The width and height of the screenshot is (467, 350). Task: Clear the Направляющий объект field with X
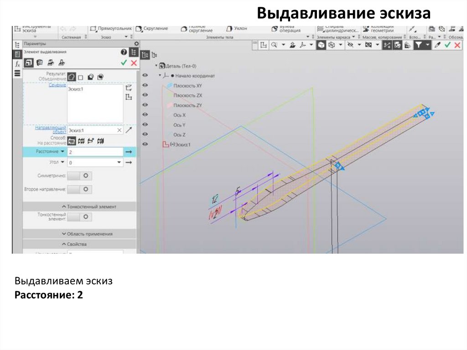[119, 131]
